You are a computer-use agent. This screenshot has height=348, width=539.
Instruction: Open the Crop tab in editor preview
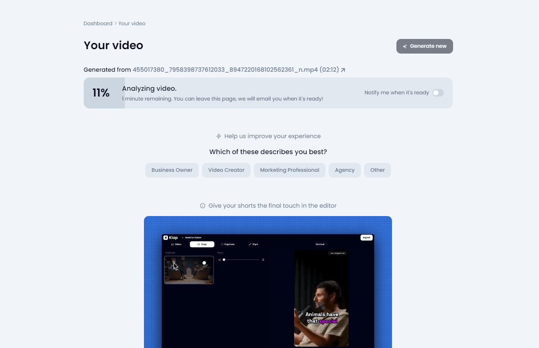click(202, 244)
